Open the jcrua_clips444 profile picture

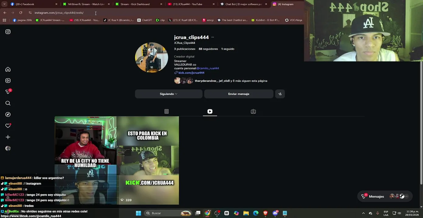pos(151,57)
